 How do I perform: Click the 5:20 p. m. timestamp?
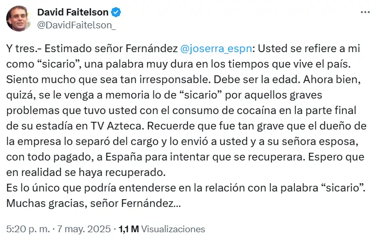click(x=28, y=229)
